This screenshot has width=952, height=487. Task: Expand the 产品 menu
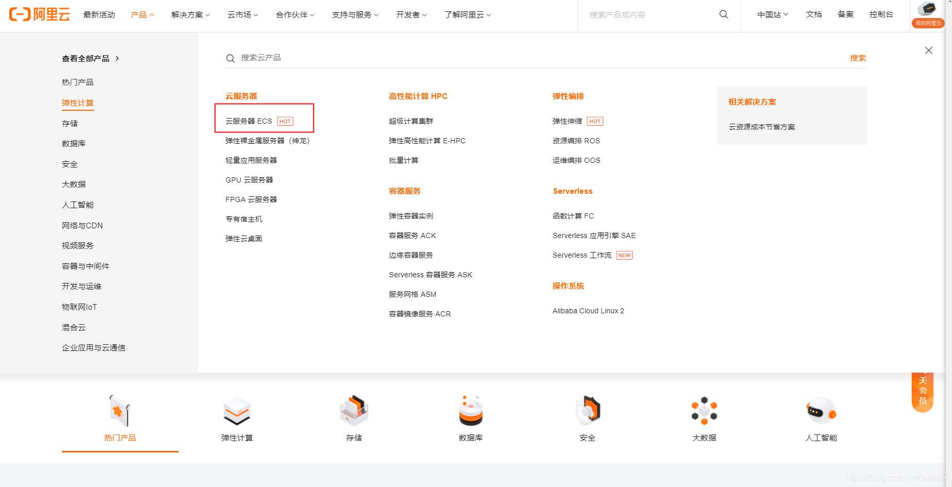click(142, 14)
